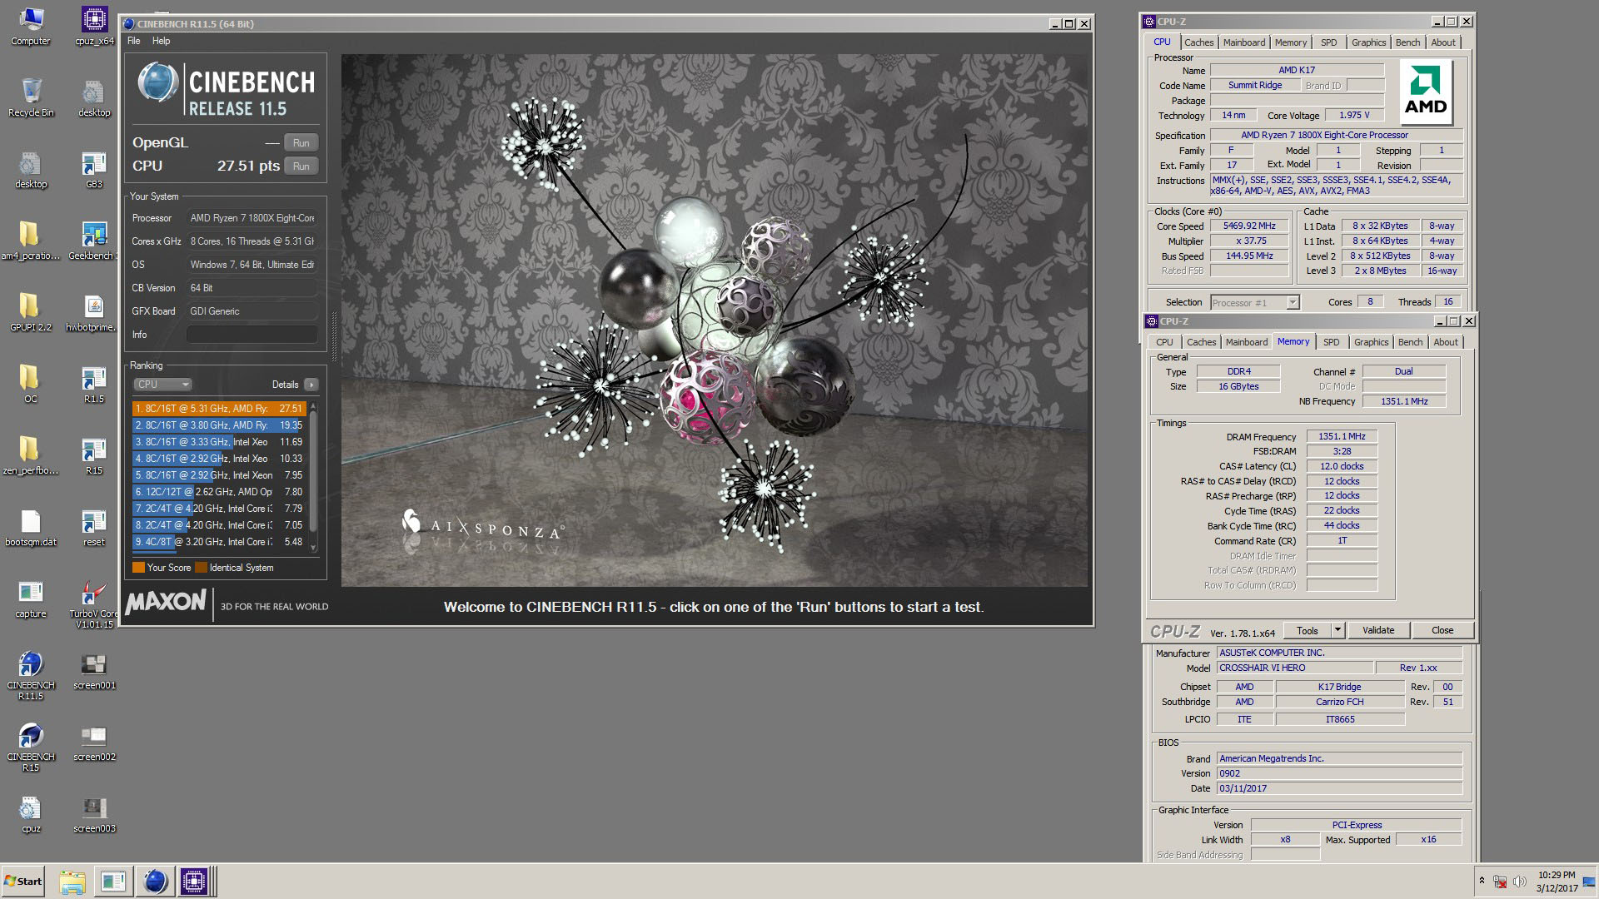Image resolution: width=1599 pixels, height=899 pixels.
Task: Open the File menu in Cinebench
Action: click(x=133, y=41)
